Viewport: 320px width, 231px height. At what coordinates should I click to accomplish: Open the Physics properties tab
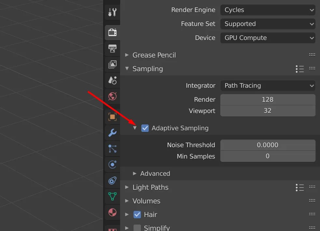tap(112, 164)
